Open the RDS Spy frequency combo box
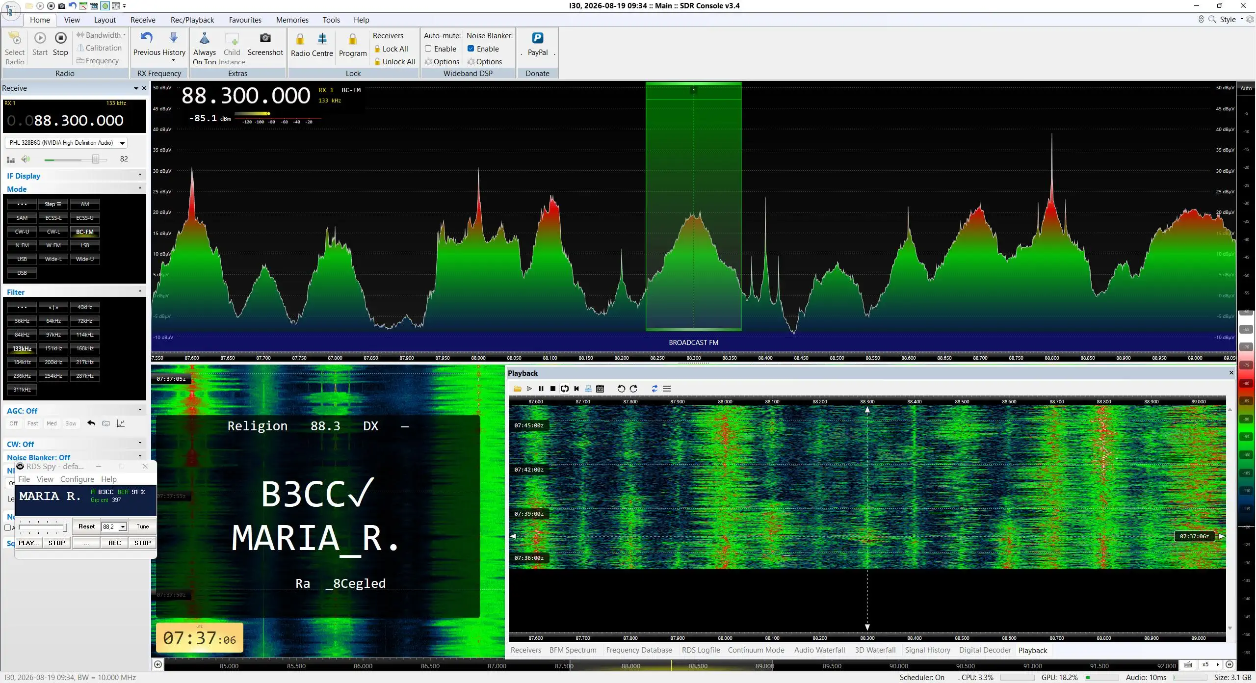 click(x=114, y=526)
